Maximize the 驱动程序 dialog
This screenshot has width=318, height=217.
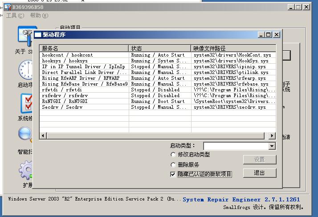pyautogui.click(x=268, y=35)
